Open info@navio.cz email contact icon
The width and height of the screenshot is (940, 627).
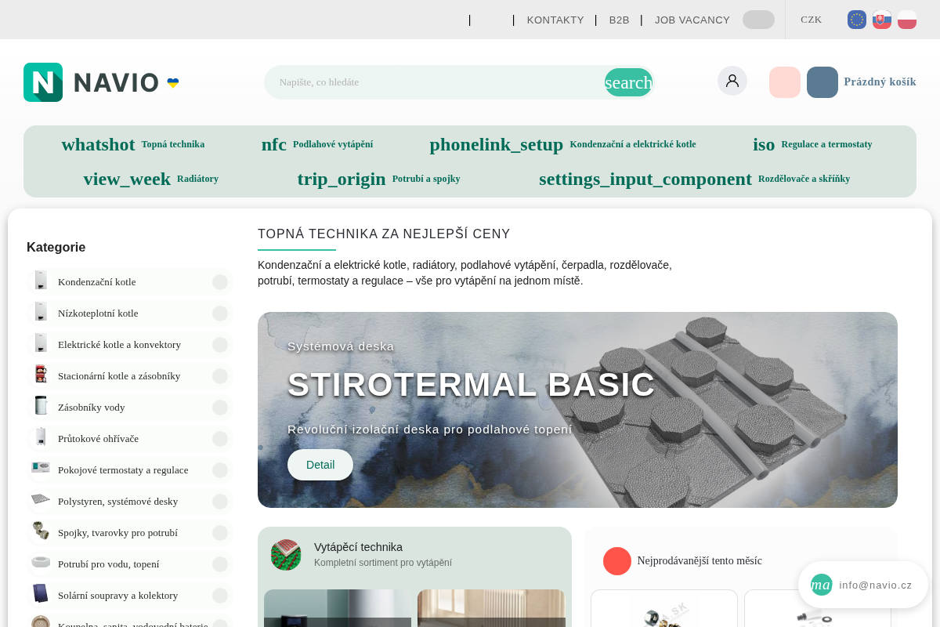point(821,585)
